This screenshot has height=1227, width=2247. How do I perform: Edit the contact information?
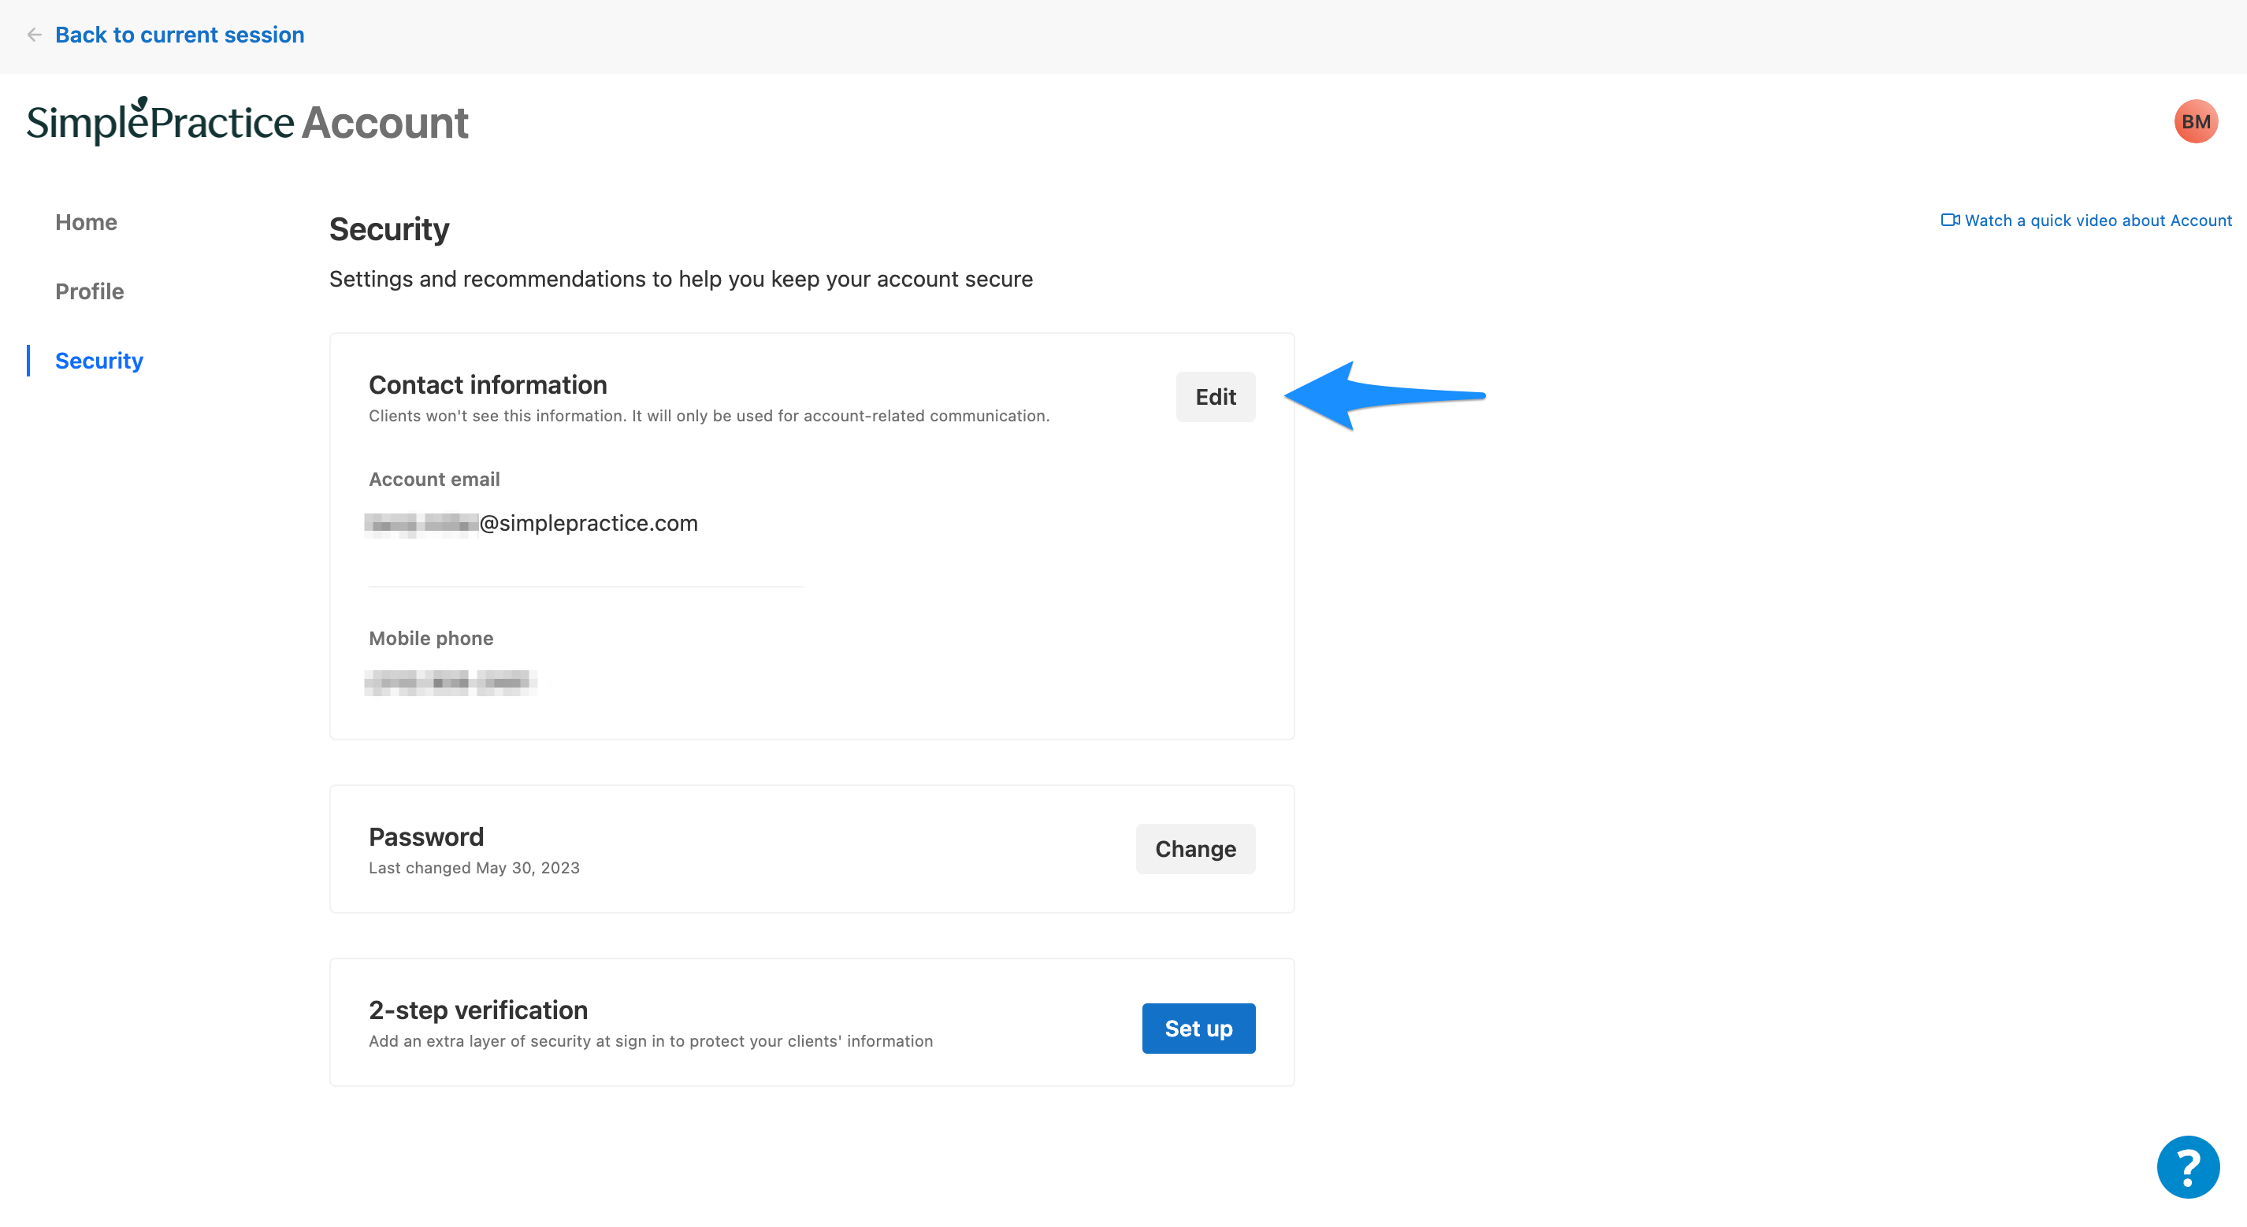1215,397
